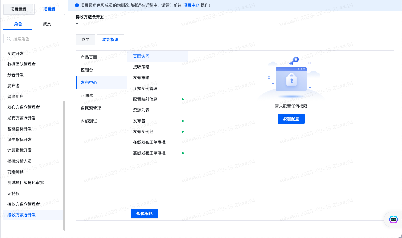Open 内部测试 category

[102, 121]
